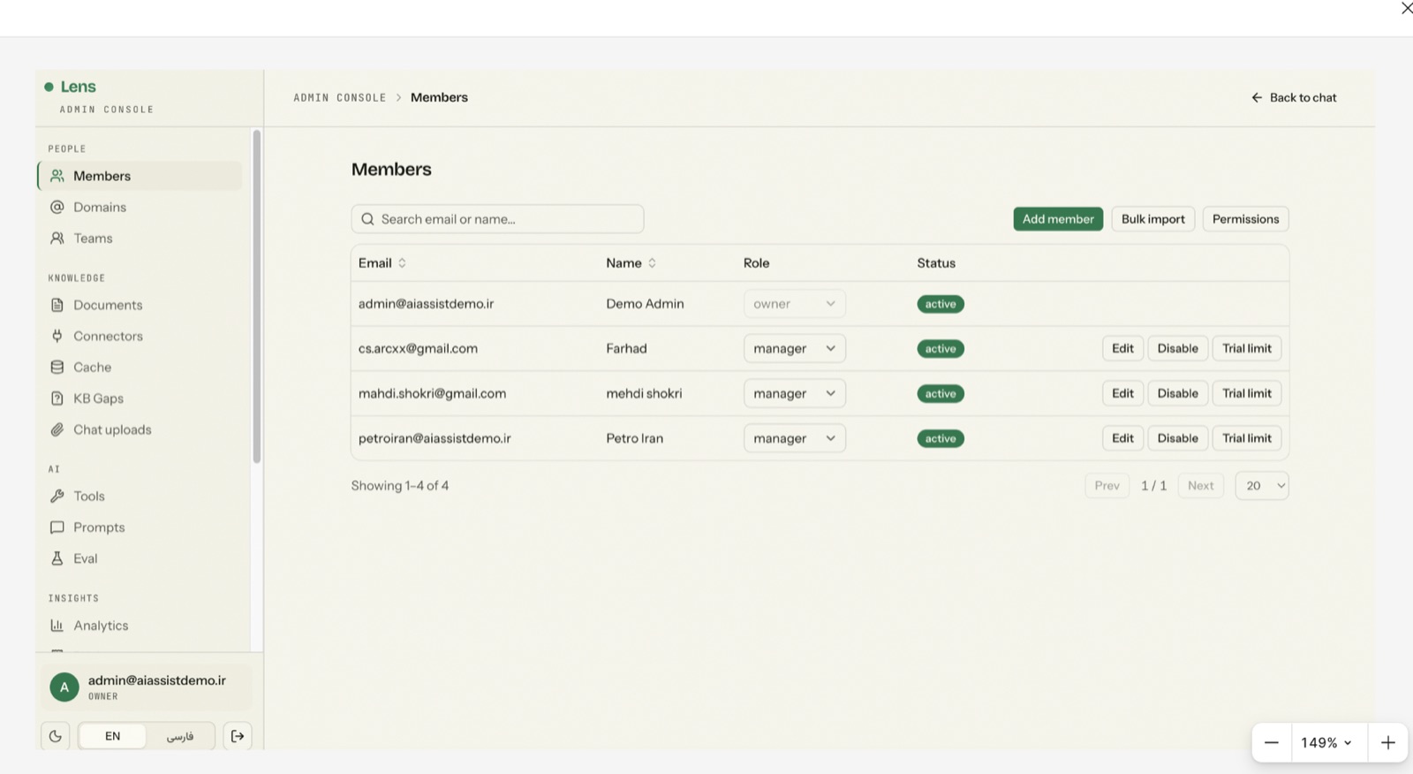Select Cache in the sidebar
1413x774 pixels.
click(140, 368)
